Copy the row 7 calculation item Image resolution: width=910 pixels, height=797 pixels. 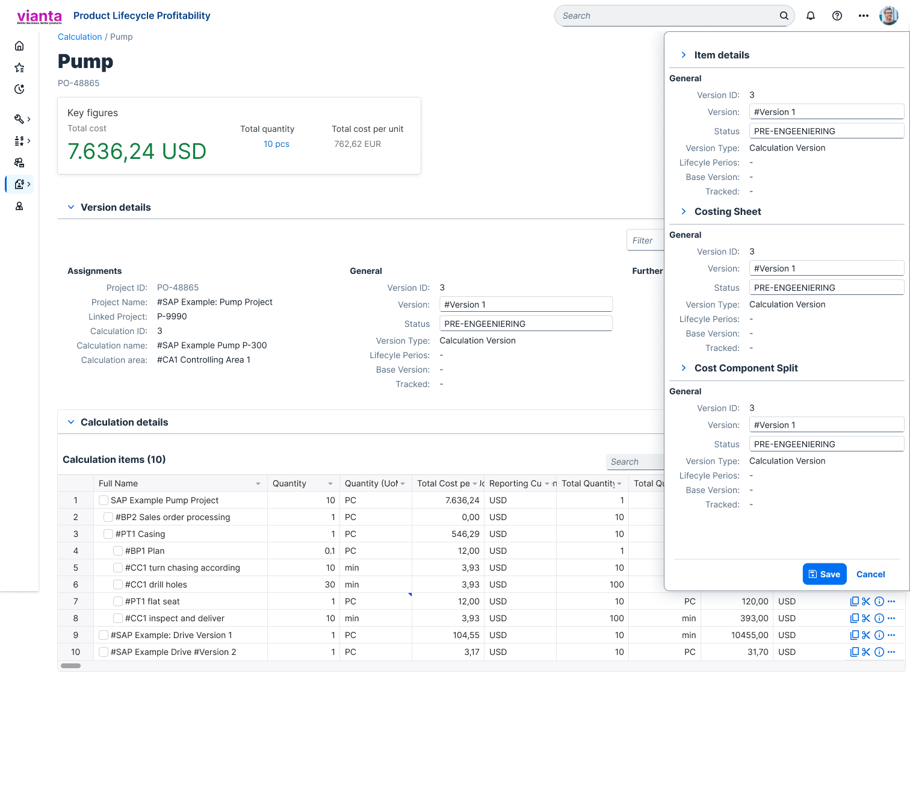tap(854, 601)
